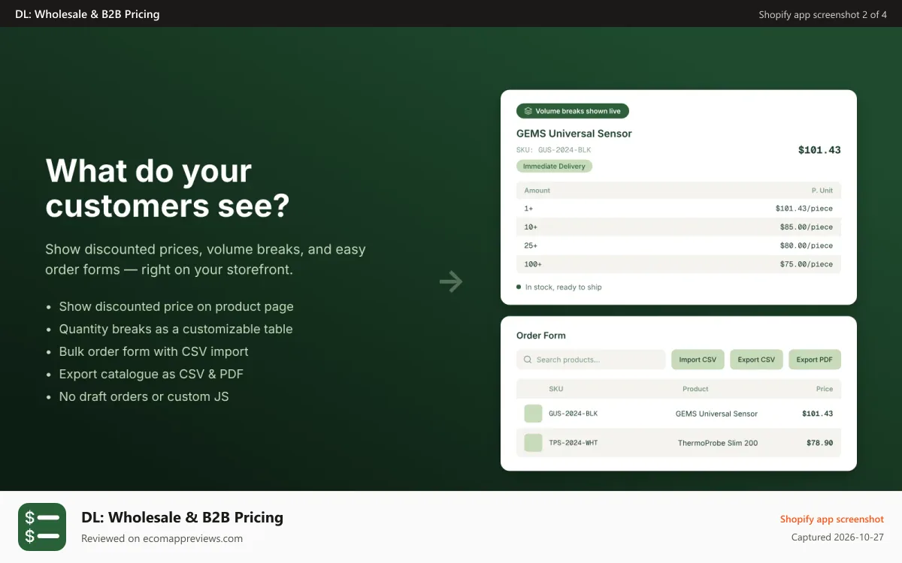
Task: Click the GUS-2024-BLK SKU cell
Action: (574, 414)
